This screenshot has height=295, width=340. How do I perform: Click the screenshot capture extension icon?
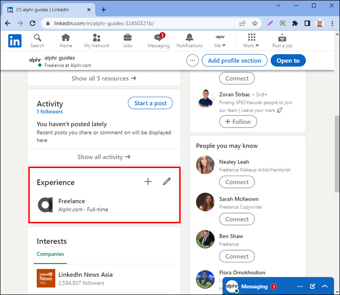click(282, 23)
